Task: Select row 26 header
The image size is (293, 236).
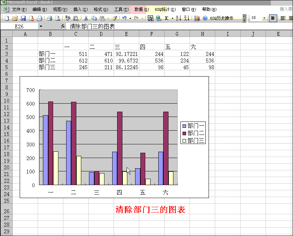Action: click(x=6, y=209)
